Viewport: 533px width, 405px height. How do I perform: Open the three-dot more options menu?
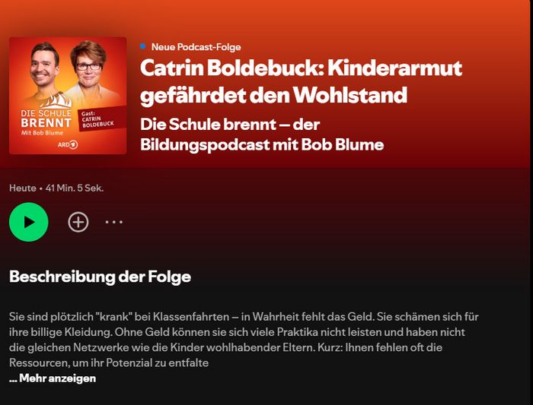[x=114, y=222]
